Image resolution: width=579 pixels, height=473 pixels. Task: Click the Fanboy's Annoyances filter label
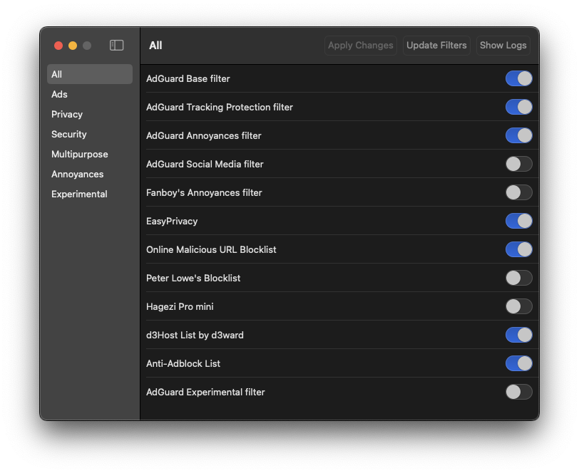[x=204, y=192]
